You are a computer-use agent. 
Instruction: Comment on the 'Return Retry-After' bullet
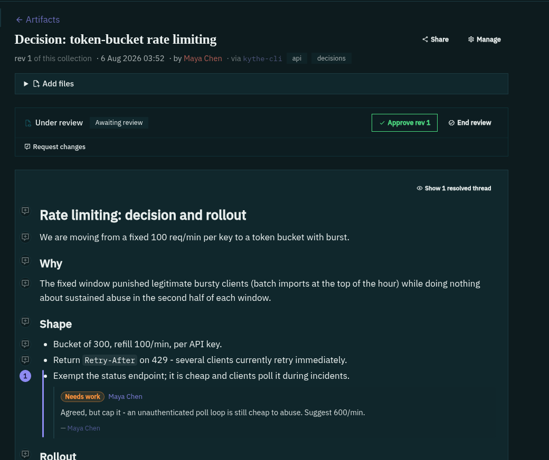(25, 360)
